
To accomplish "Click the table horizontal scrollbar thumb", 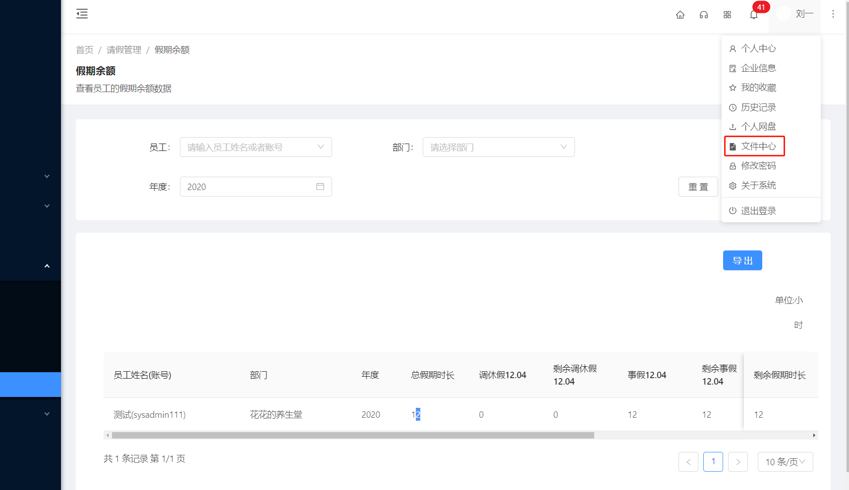I will [x=353, y=436].
